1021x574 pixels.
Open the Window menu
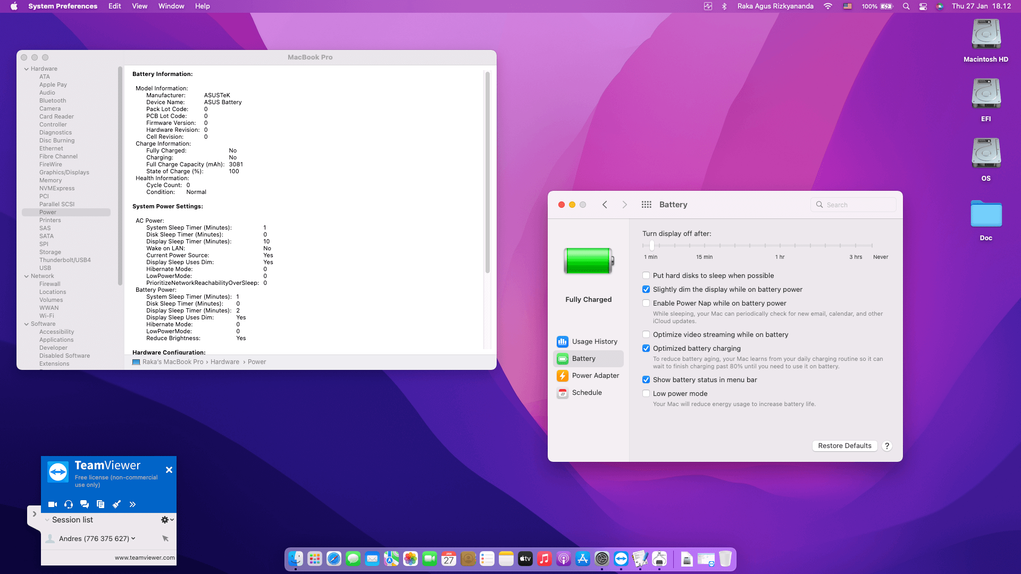tap(171, 6)
